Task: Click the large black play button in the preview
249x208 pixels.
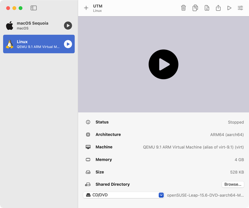Action: pyautogui.click(x=163, y=64)
